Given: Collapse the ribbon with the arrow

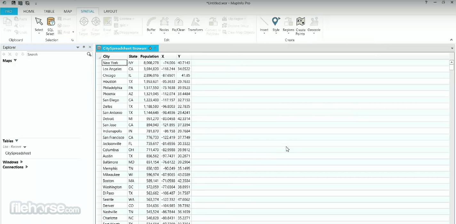Looking at the screenshot, I should point(452,40).
